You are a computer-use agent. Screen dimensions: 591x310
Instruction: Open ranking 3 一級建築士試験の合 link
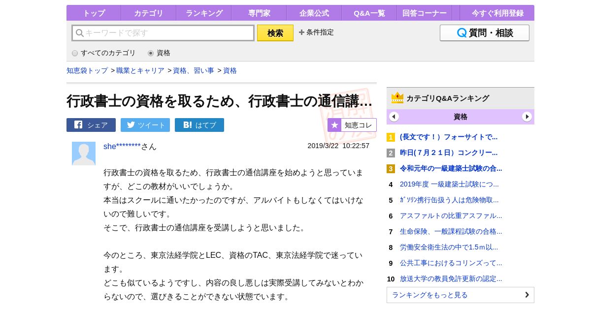pos(451,168)
